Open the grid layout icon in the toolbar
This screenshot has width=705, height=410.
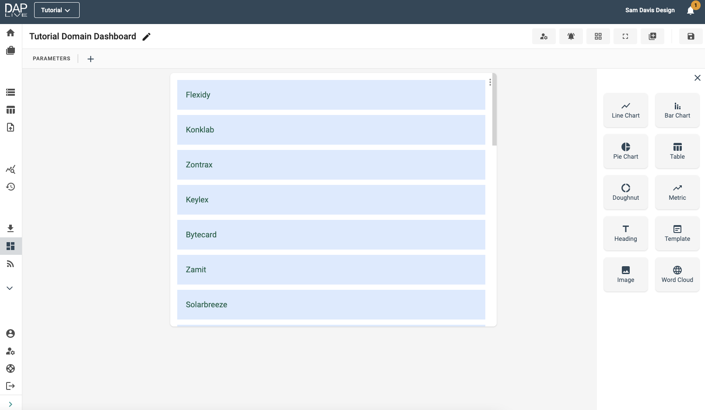[x=598, y=36]
